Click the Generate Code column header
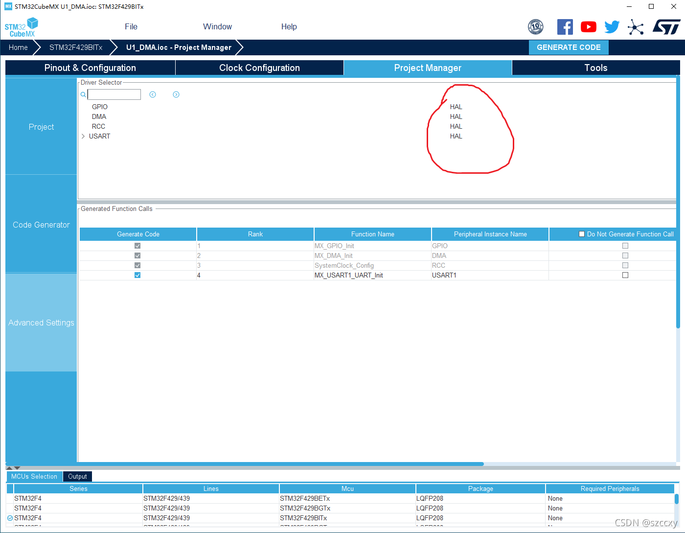This screenshot has height=533, width=685. click(138, 234)
